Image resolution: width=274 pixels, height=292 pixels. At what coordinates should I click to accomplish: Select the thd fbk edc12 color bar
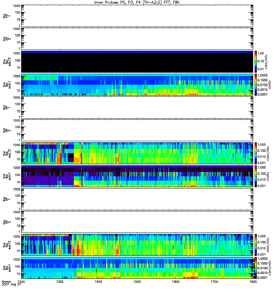pyautogui.click(x=256, y=153)
